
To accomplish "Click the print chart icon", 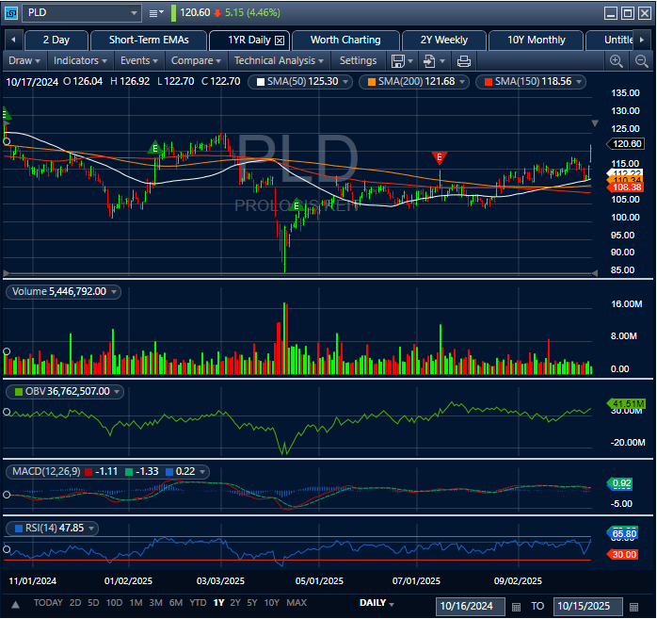I will 463,60.
